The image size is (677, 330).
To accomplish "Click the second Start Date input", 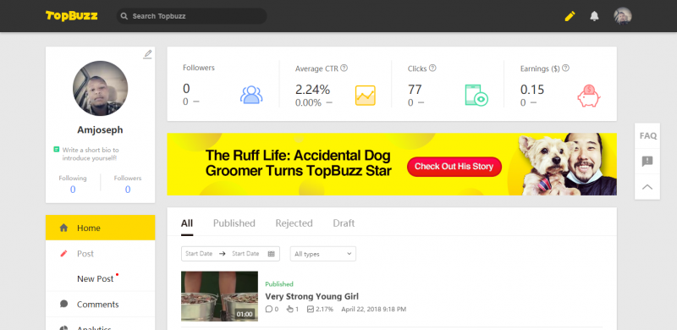I will coord(245,254).
